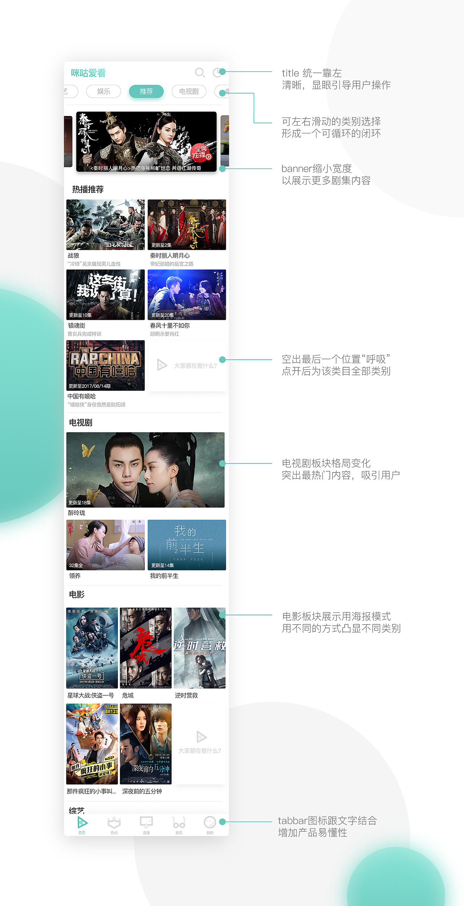Viewport: 464px width, 906px height.
Task: Open the 春风十里不如你 thumbnail
Action: [187, 295]
